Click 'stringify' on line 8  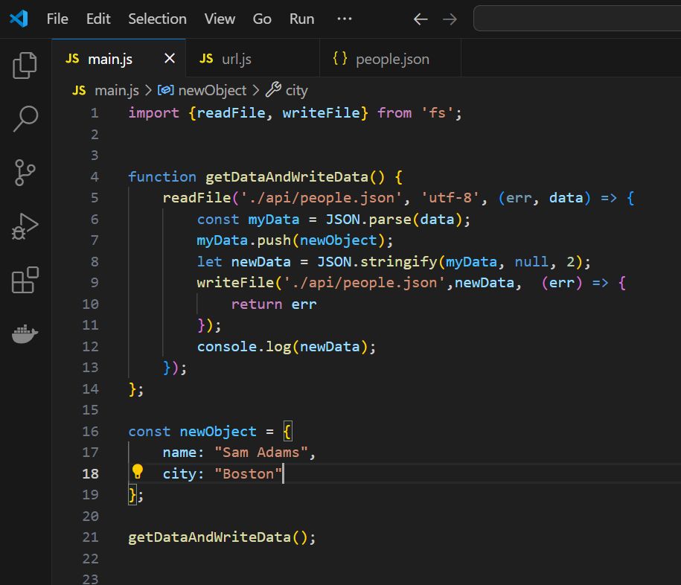(398, 261)
